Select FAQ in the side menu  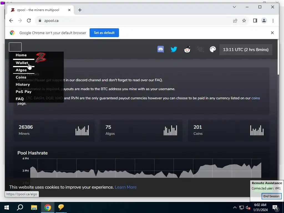click(20, 99)
